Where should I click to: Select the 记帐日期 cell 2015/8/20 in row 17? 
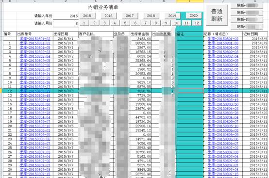[255, 113]
